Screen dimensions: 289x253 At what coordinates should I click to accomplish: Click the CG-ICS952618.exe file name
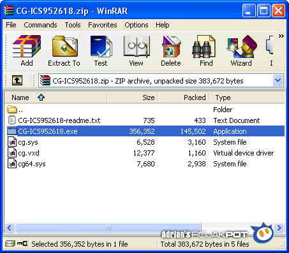click(48, 131)
